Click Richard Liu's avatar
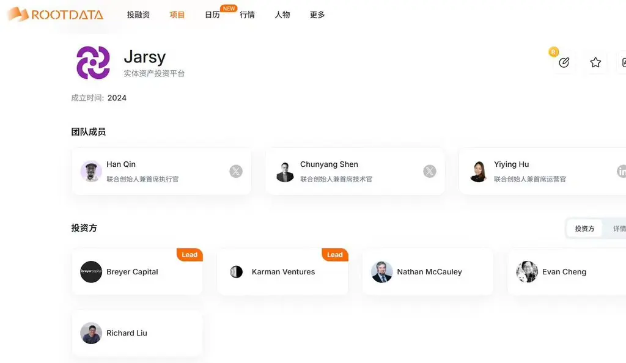 click(x=91, y=333)
